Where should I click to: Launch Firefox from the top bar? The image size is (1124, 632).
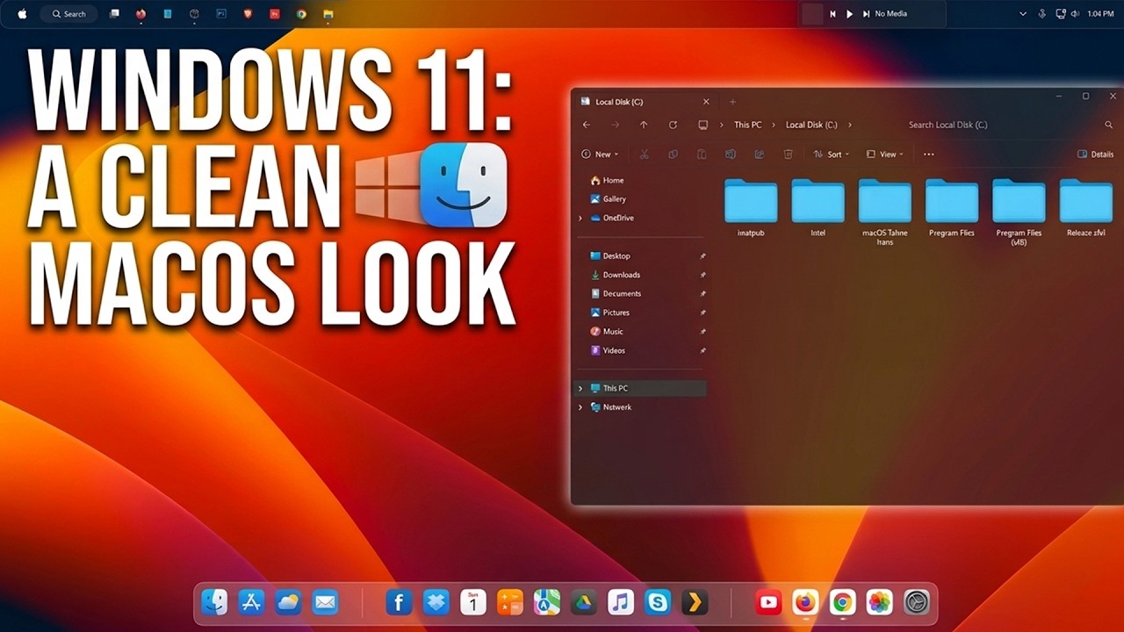pyautogui.click(x=140, y=14)
